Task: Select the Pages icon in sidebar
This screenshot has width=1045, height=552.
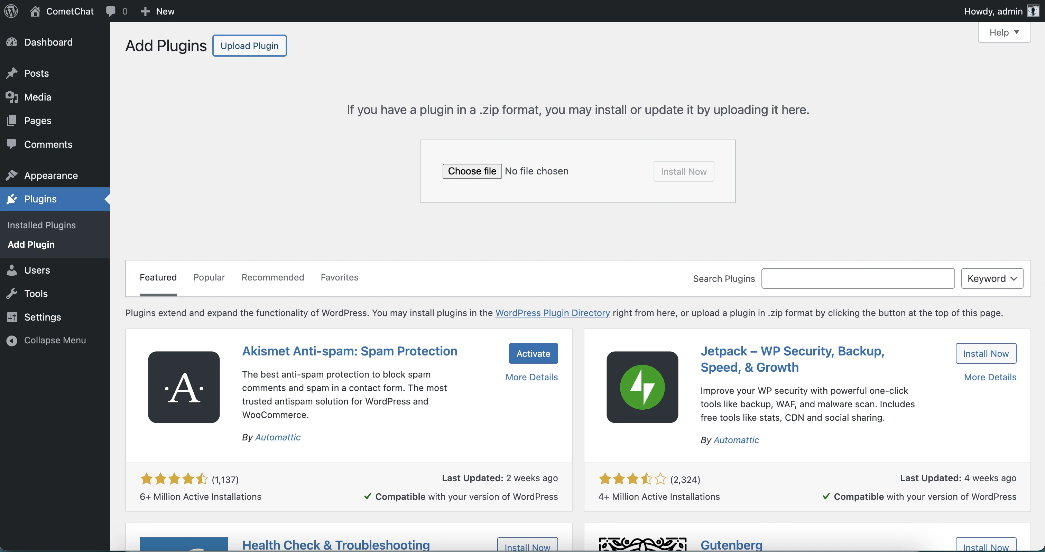Action: click(x=12, y=120)
